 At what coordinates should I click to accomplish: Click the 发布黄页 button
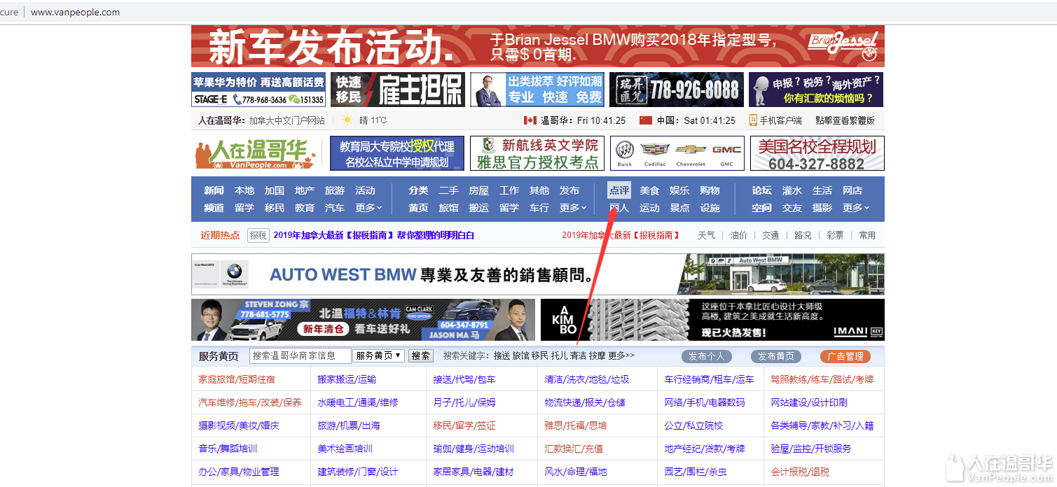pos(775,356)
